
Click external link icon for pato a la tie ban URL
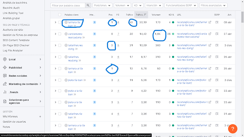point(210,102)
